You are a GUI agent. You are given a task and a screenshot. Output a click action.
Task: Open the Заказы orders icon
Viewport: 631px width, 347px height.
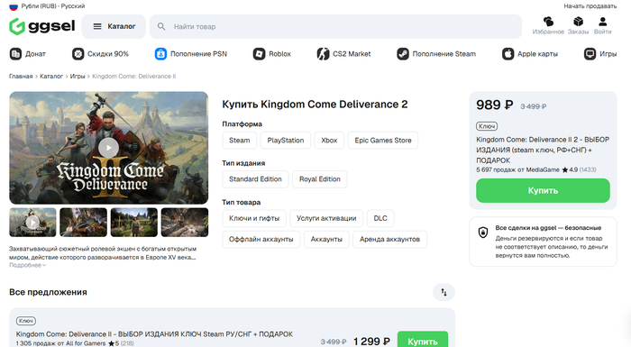pyautogui.click(x=578, y=22)
